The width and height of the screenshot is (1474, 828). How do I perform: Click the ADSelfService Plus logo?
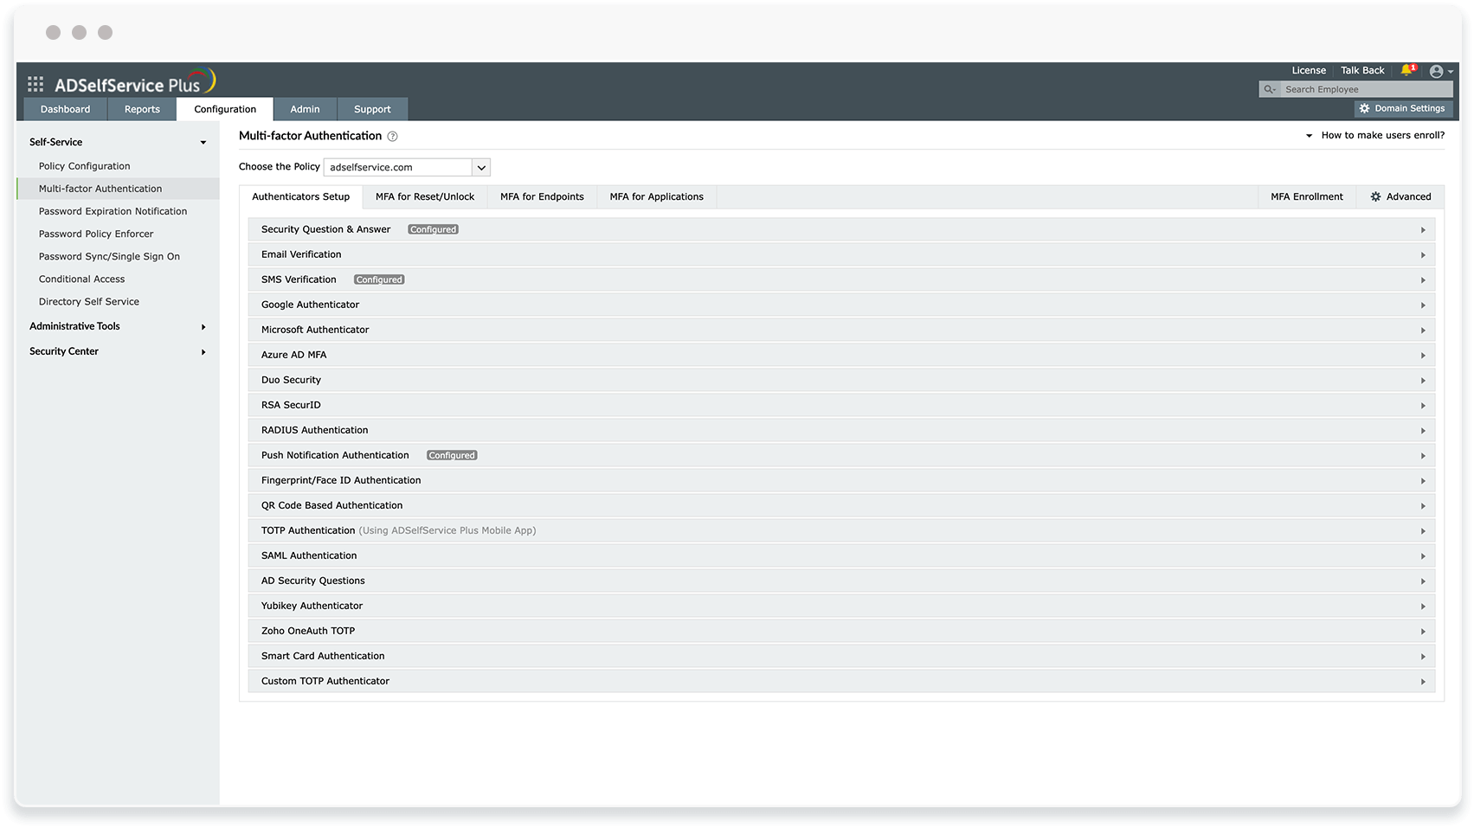[135, 82]
